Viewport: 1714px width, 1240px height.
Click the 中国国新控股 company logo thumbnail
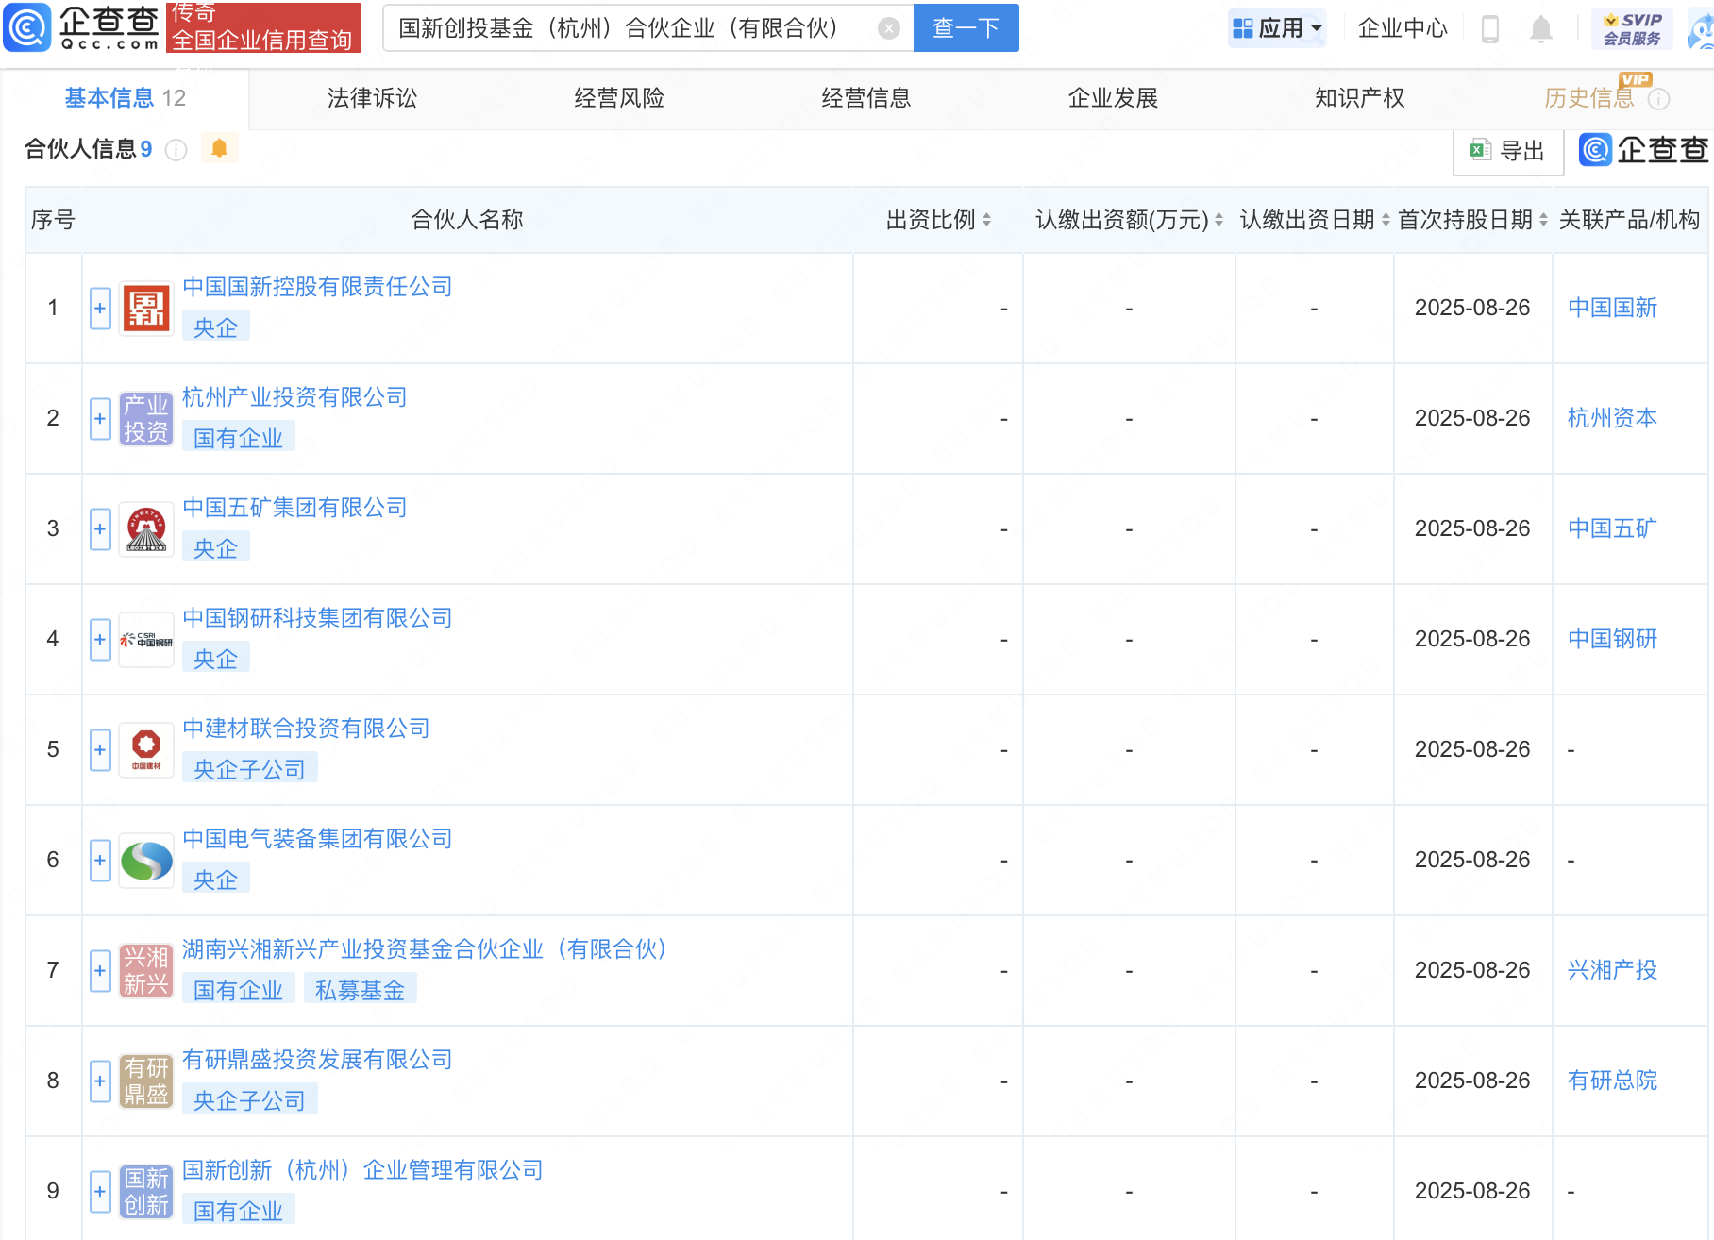point(146,309)
